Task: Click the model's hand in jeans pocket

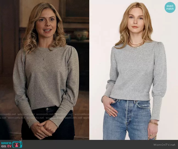Action: tap(110, 107)
